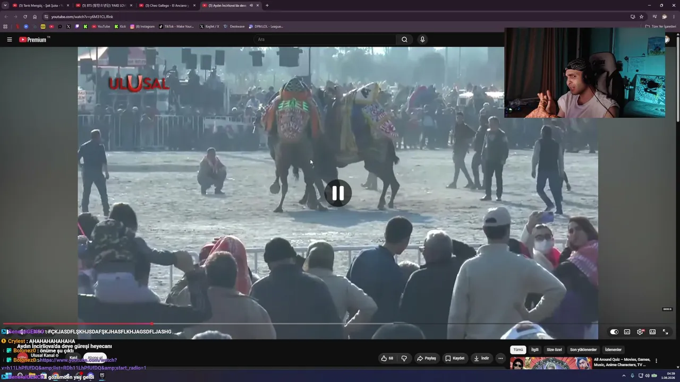Image resolution: width=680 pixels, height=382 pixels.
Task: Open the browser three-dot menu
Action: (x=674, y=16)
